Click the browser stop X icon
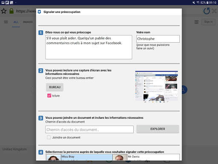The width and height of the screenshot is (218, 164). [214, 11]
